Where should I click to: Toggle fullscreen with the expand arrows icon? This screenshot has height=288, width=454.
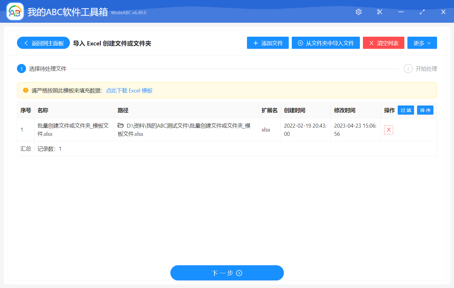coord(422,12)
